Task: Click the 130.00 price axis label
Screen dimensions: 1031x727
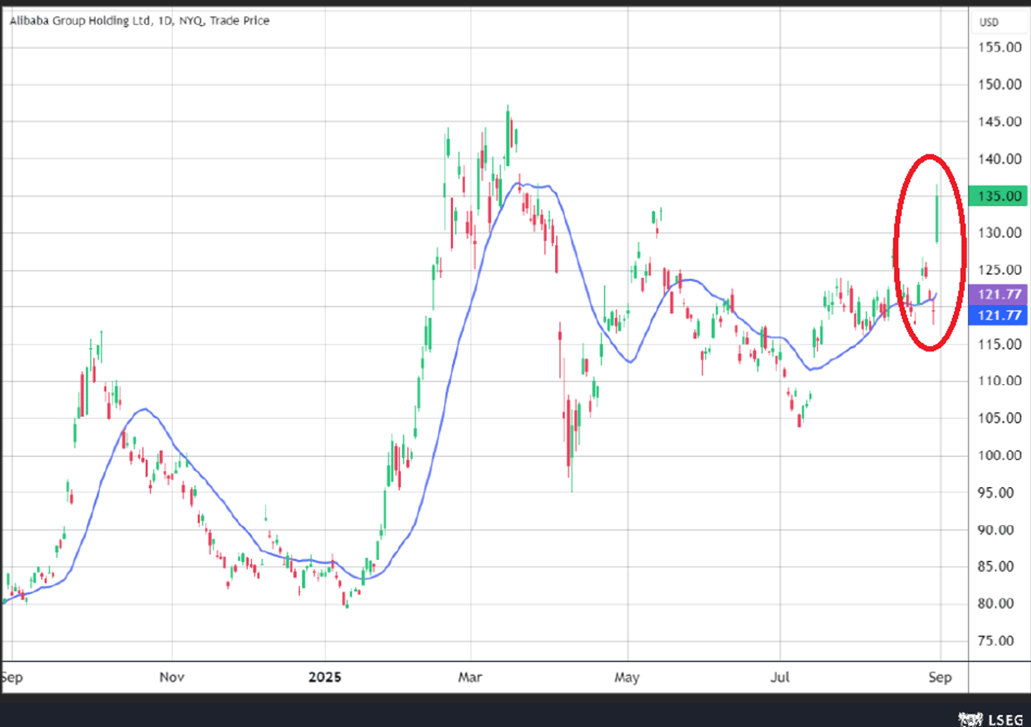Action: point(1000,233)
